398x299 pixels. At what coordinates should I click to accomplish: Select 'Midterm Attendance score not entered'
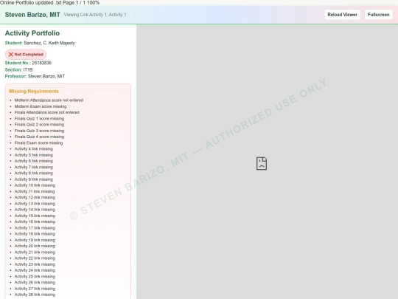click(49, 100)
